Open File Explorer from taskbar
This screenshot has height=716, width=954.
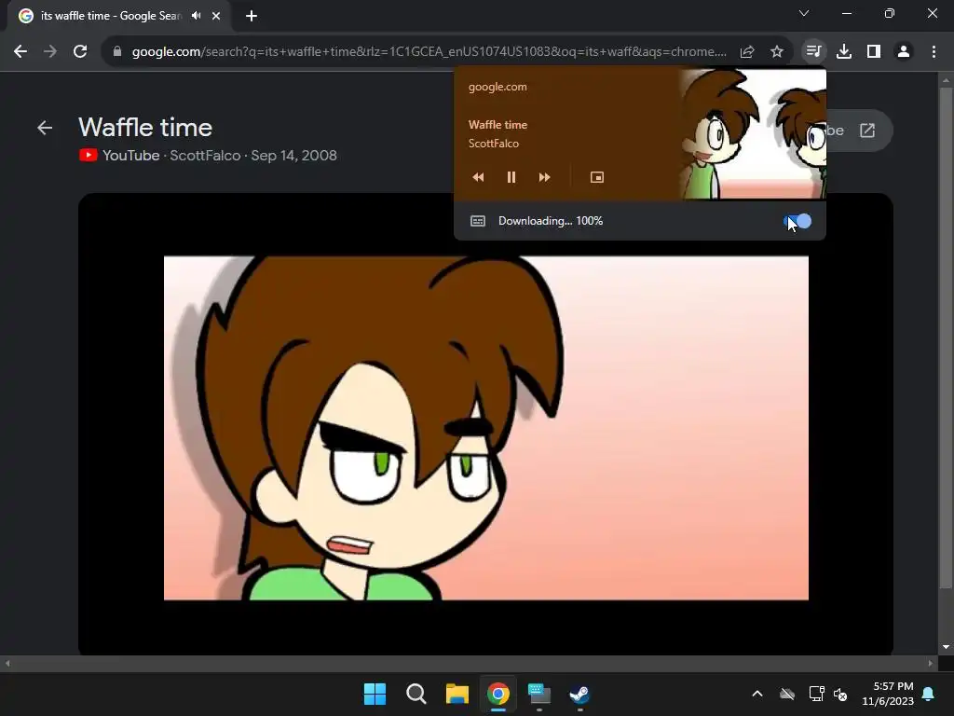[457, 694]
